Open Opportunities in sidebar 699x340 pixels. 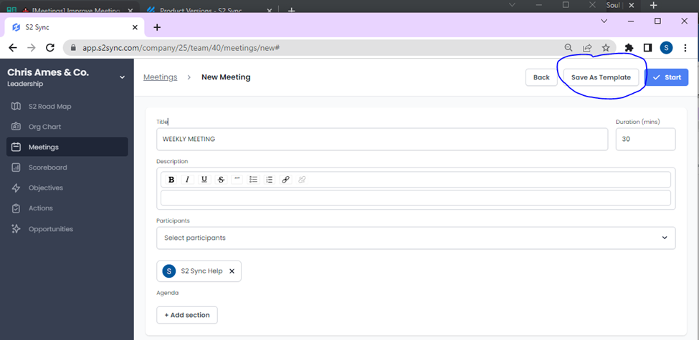click(x=67, y=229)
